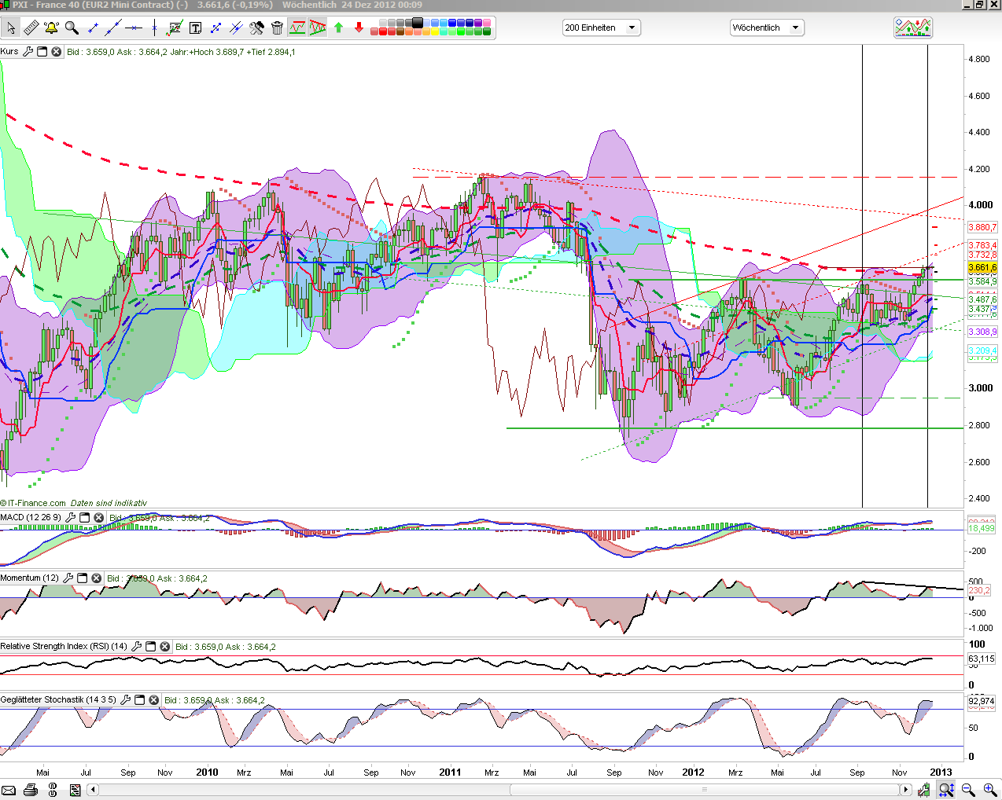Select the horizontal line tool
Viewport: 1002px width, 800px height.
134,28
